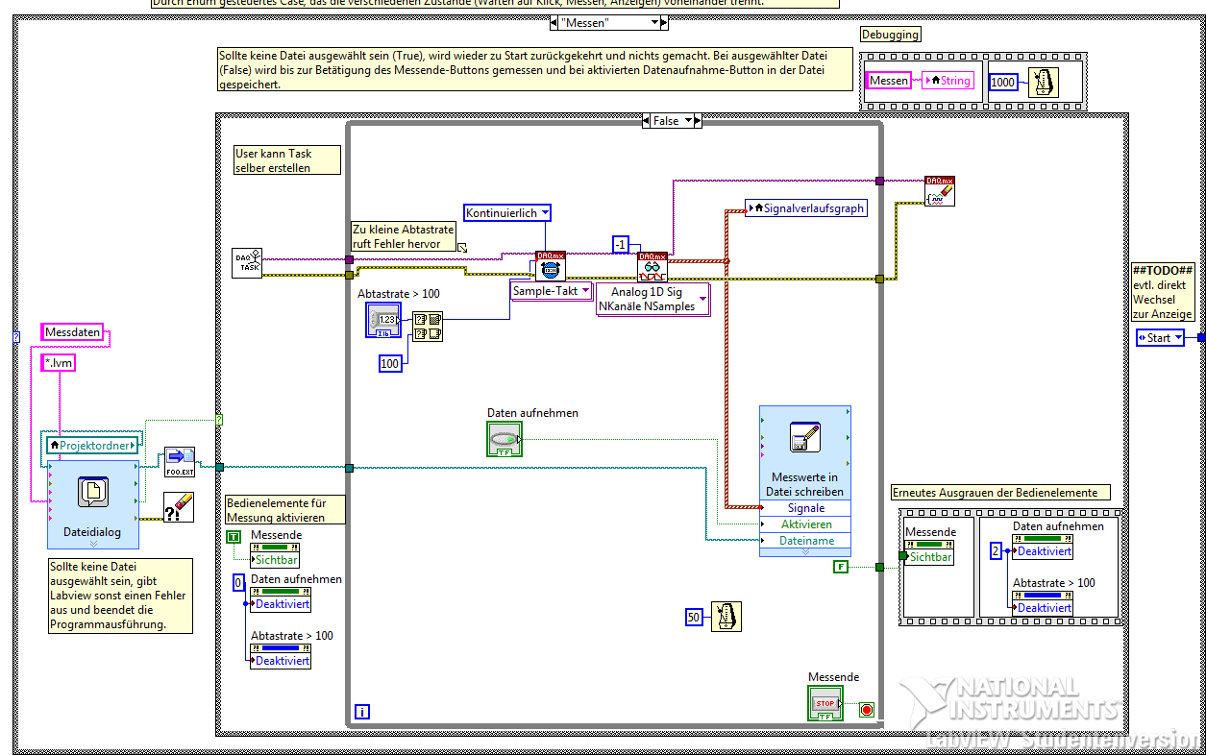Go to previous case of False structure

pos(647,121)
